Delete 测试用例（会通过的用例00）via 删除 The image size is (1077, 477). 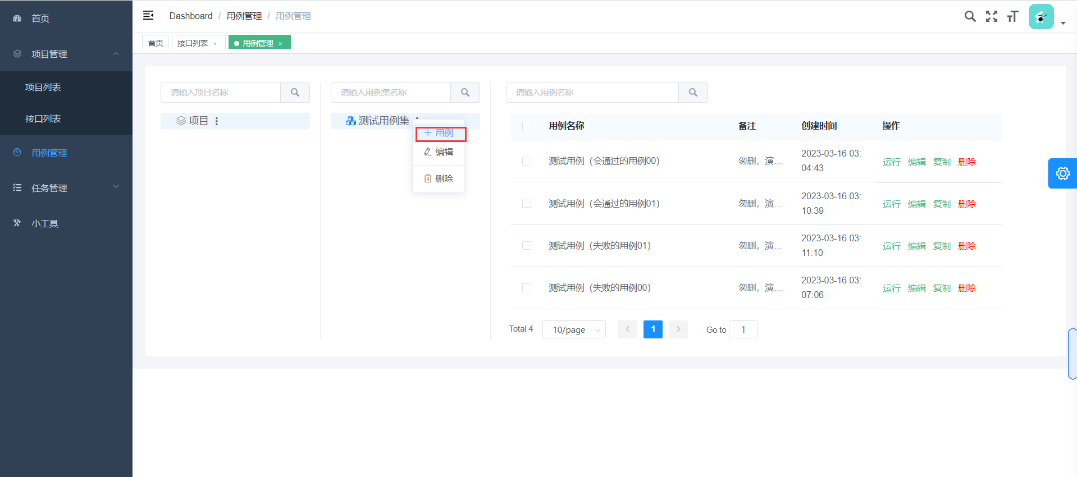pos(967,162)
